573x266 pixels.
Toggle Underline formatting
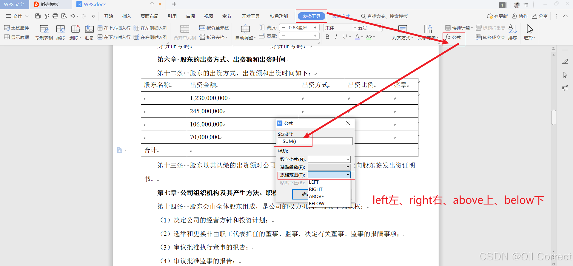(x=345, y=37)
